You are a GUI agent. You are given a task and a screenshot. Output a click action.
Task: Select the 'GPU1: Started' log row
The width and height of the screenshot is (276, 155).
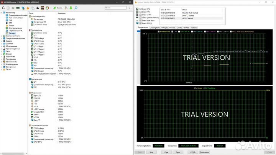tap(192, 18)
